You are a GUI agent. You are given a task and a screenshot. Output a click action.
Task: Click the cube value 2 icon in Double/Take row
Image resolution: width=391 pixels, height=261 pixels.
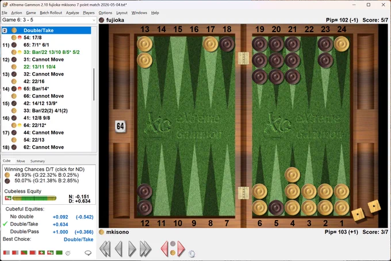point(5,30)
